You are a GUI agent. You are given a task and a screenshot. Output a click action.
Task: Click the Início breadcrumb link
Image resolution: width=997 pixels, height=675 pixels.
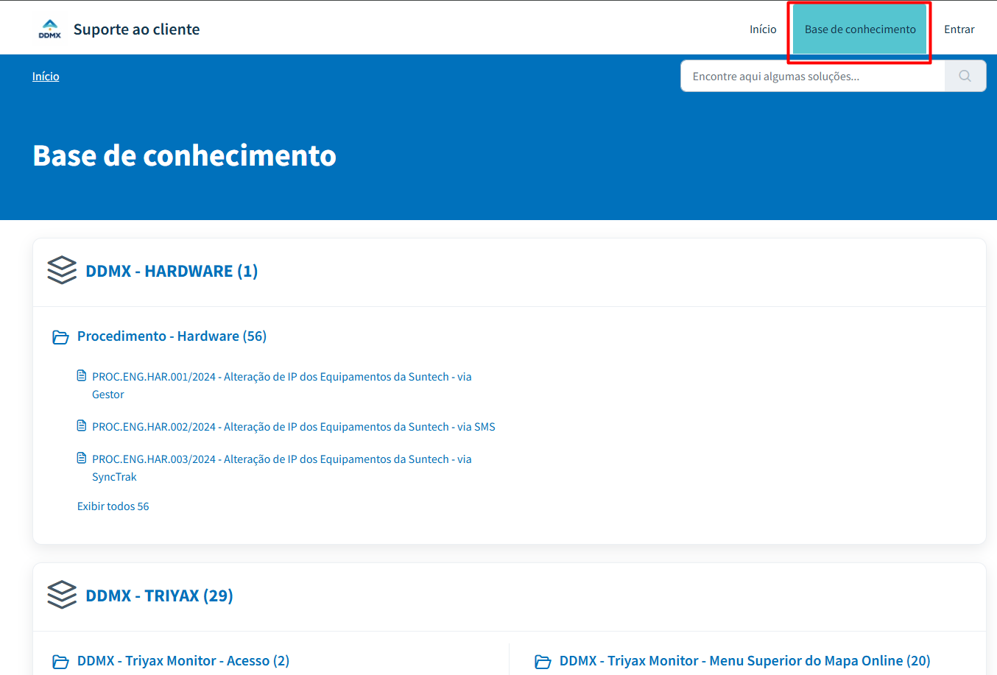[x=46, y=77]
